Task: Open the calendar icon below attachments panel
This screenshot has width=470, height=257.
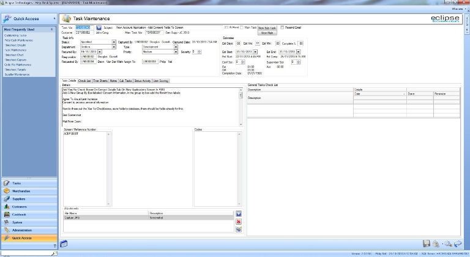Action: (x=64, y=244)
